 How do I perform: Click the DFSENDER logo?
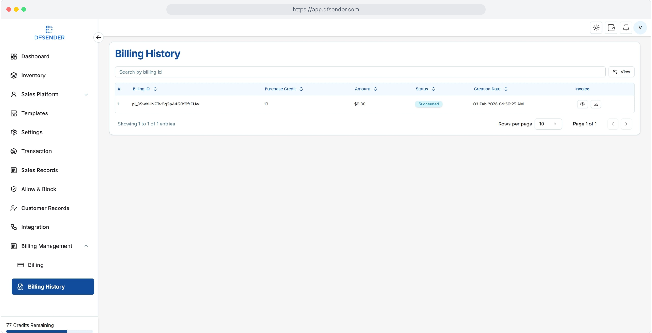pyautogui.click(x=49, y=33)
